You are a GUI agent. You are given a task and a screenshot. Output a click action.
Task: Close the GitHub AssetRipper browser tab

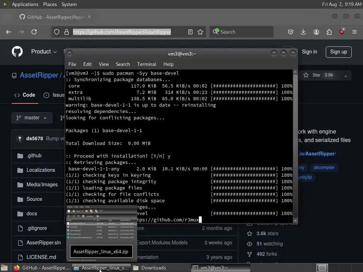[x=89, y=17]
